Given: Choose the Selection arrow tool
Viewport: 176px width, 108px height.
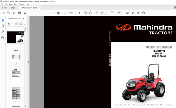Looking at the screenshot, I should [x=80, y=13].
